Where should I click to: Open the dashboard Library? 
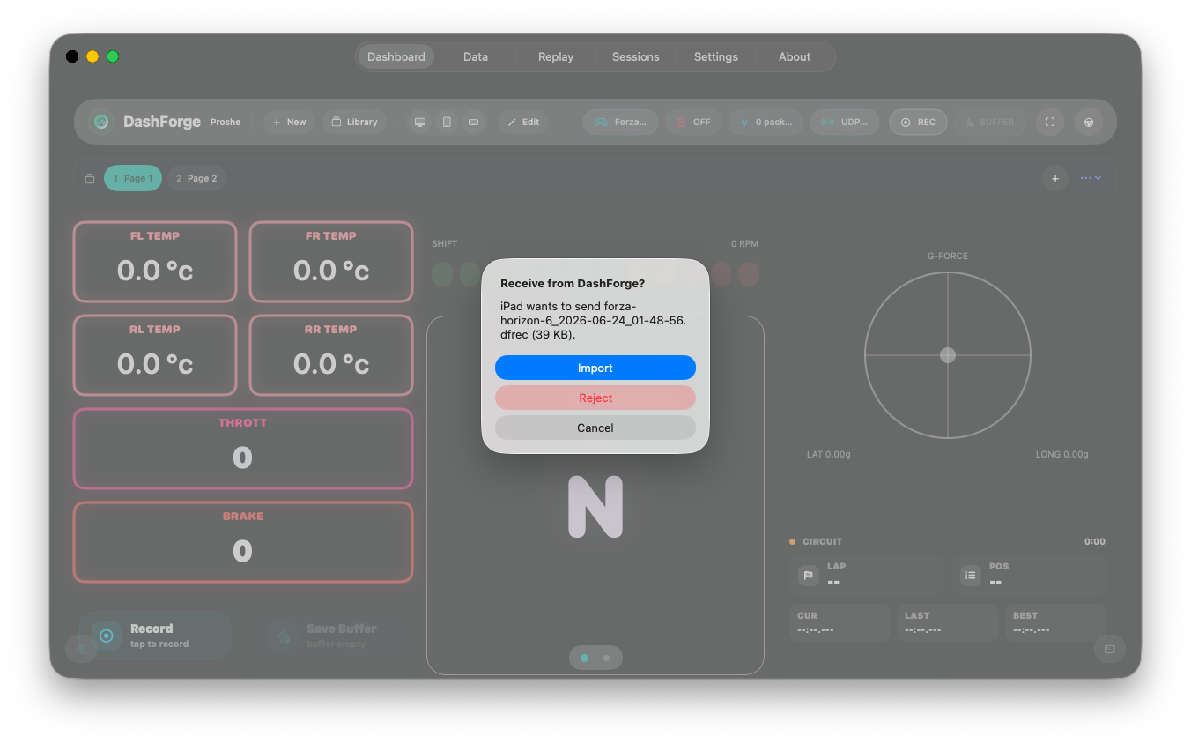click(x=354, y=122)
